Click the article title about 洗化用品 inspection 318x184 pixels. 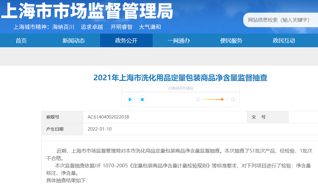(180, 78)
